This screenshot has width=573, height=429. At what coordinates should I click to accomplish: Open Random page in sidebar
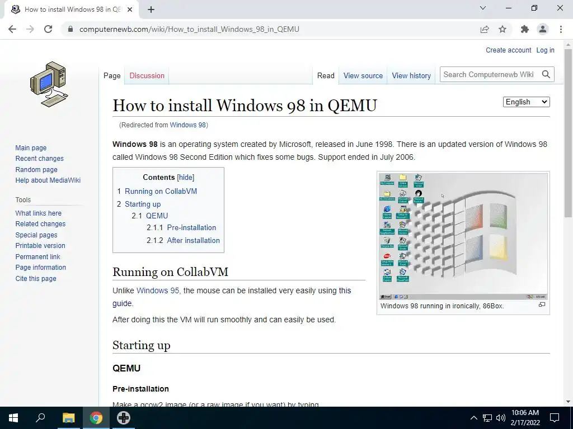pyautogui.click(x=36, y=170)
